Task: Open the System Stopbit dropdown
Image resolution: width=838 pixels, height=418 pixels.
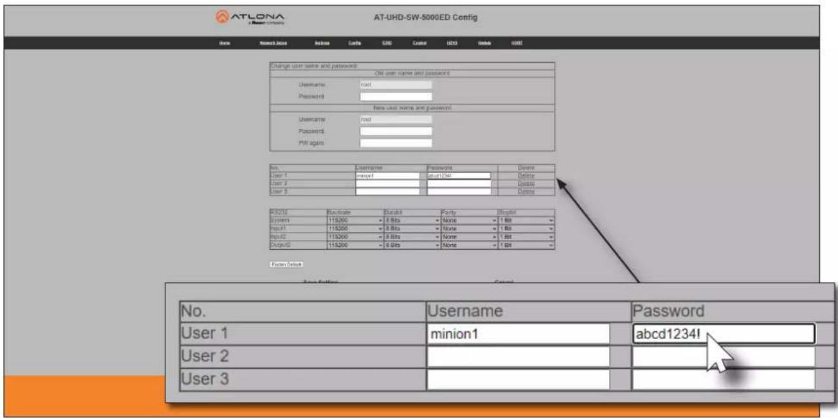Action: tap(525, 220)
